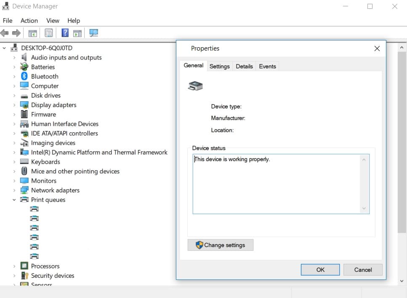The width and height of the screenshot is (407, 298).
Task: Select the first printer under Print queues
Action: click(x=35, y=209)
